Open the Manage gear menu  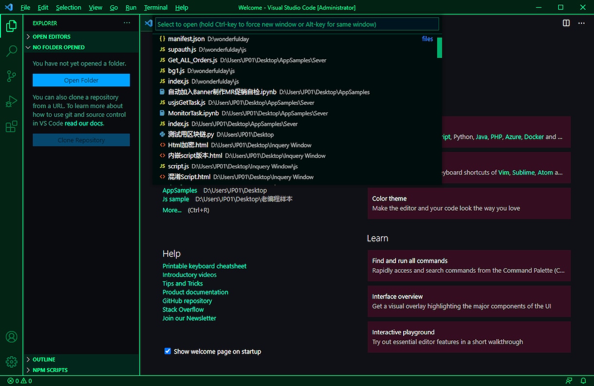click(11, 362)
